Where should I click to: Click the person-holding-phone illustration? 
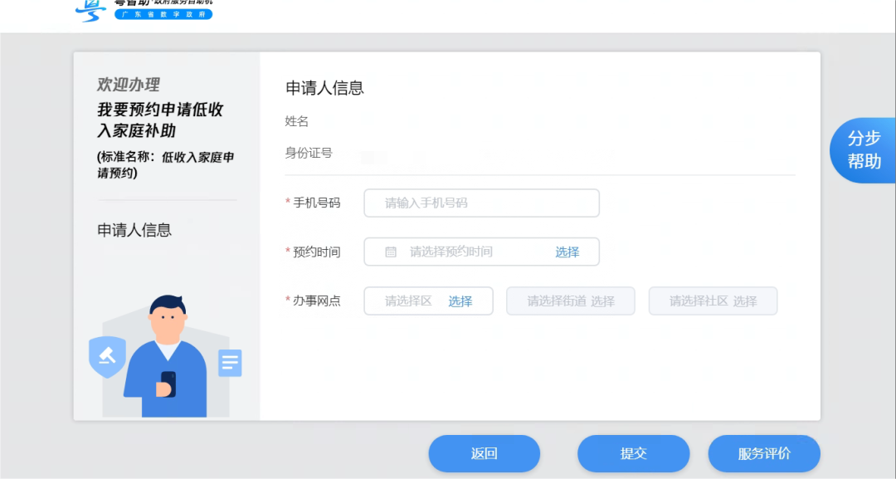[168, 357]
